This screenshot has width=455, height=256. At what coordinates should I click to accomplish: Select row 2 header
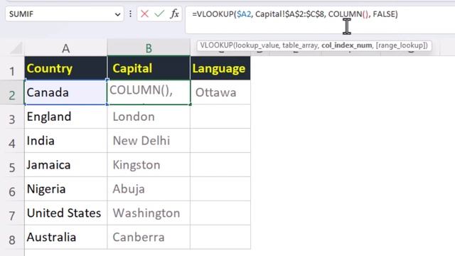point(12,92)
